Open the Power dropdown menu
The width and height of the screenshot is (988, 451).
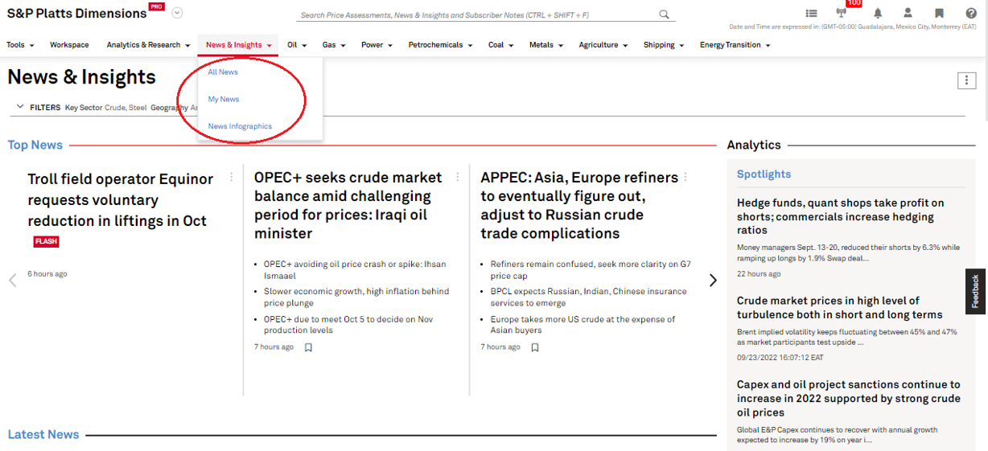coord(377,45)
